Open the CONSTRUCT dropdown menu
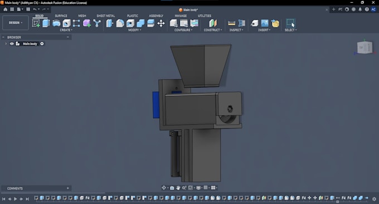This screenshot has height=204, width=379. 213,30
